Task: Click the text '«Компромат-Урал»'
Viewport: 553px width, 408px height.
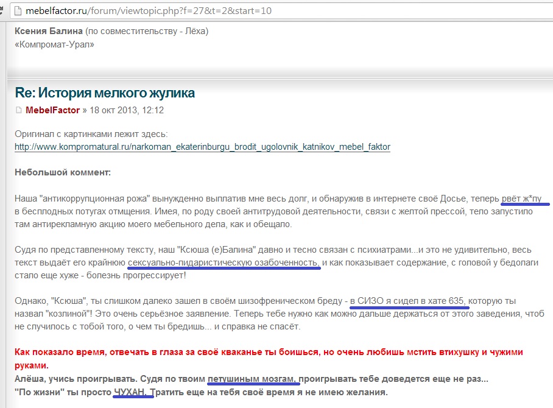Action: [x=54, y=44]
